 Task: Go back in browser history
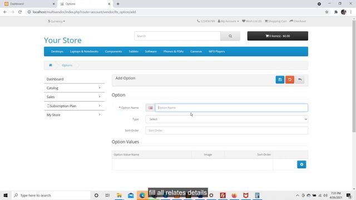click(x=5, y=12)
